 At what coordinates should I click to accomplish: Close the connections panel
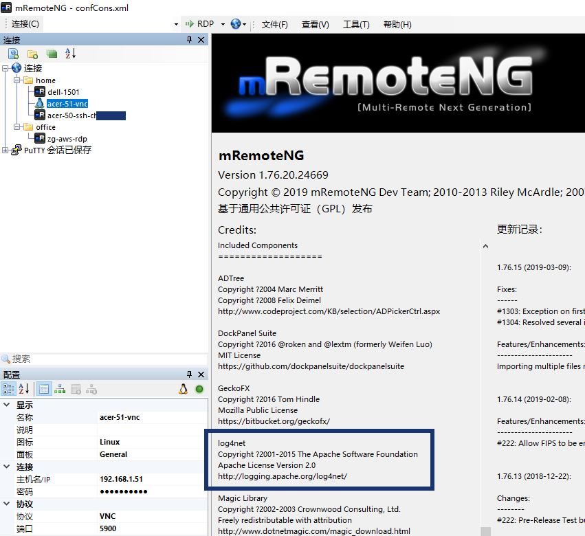201,40
